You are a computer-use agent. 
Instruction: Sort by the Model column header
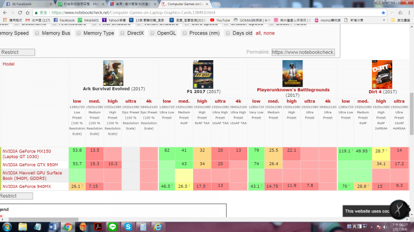[9, 64]
